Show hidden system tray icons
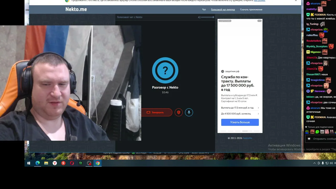Screen dimensions: 336x189 coord(314,163)
